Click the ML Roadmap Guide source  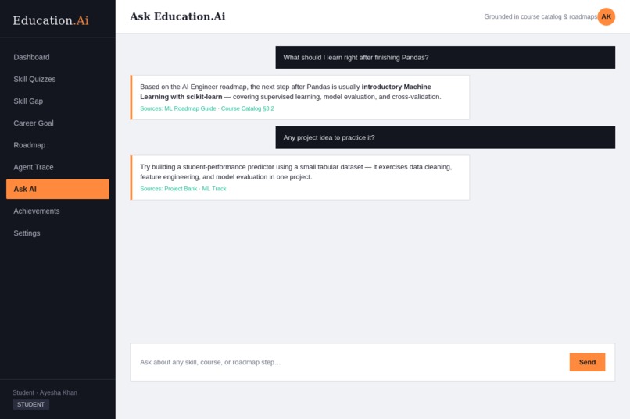tap(190, 108)
